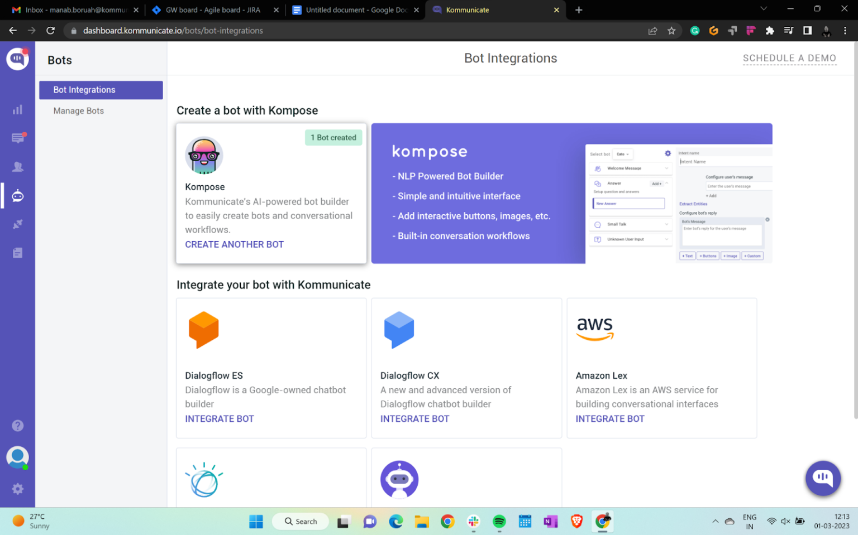This screenshot has height=535, width=858.
Task: Bookmark the page with the star icon
Action: tap(672, 31)
